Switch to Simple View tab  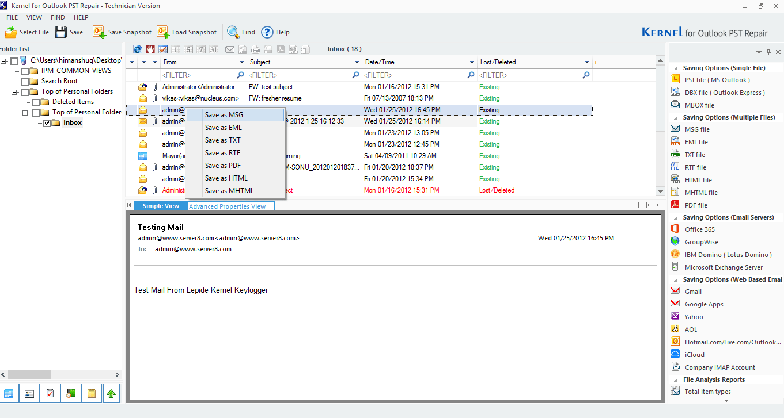click(x=161, y=206)
